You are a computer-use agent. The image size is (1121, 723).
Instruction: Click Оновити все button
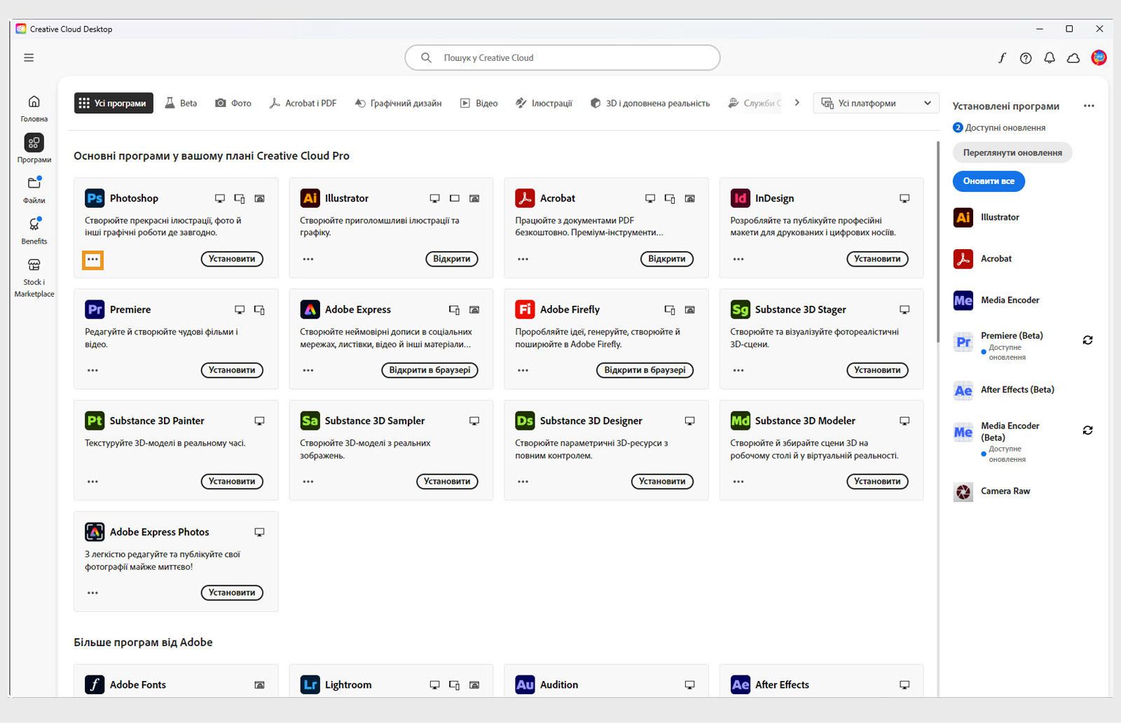coord(989,181)
